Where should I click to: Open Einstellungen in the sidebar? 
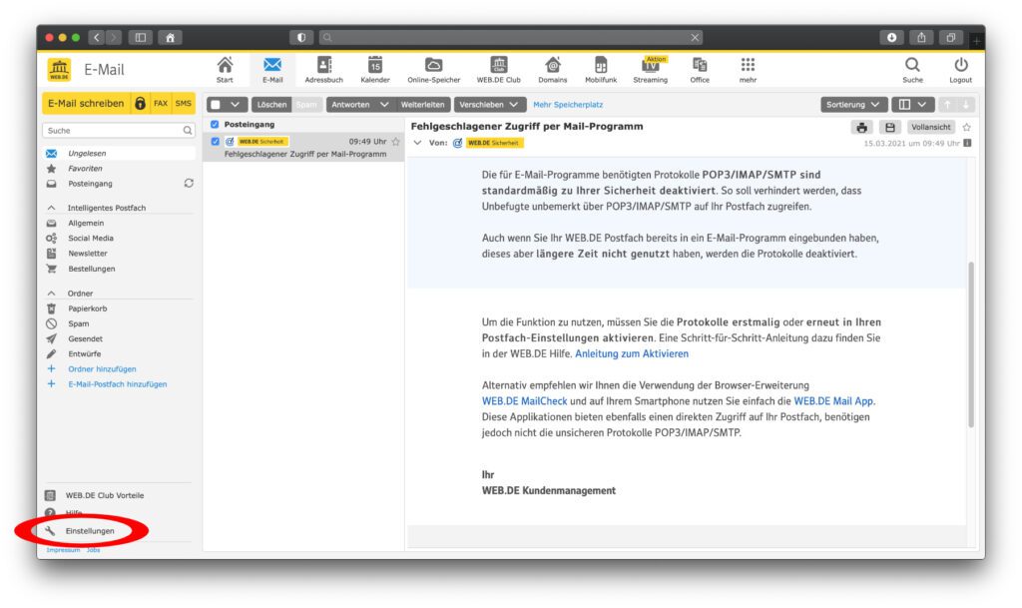click(x=89, y=531)
